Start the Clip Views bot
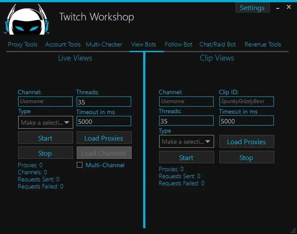 (187, 157)
